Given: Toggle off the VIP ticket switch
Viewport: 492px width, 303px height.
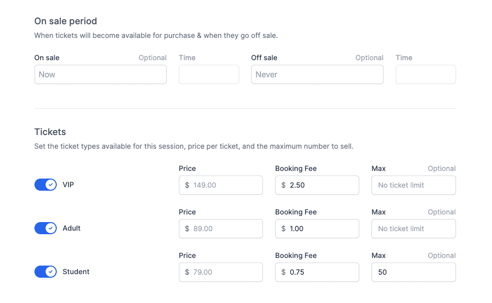Looking at the screenshot, I should point(46,185).
